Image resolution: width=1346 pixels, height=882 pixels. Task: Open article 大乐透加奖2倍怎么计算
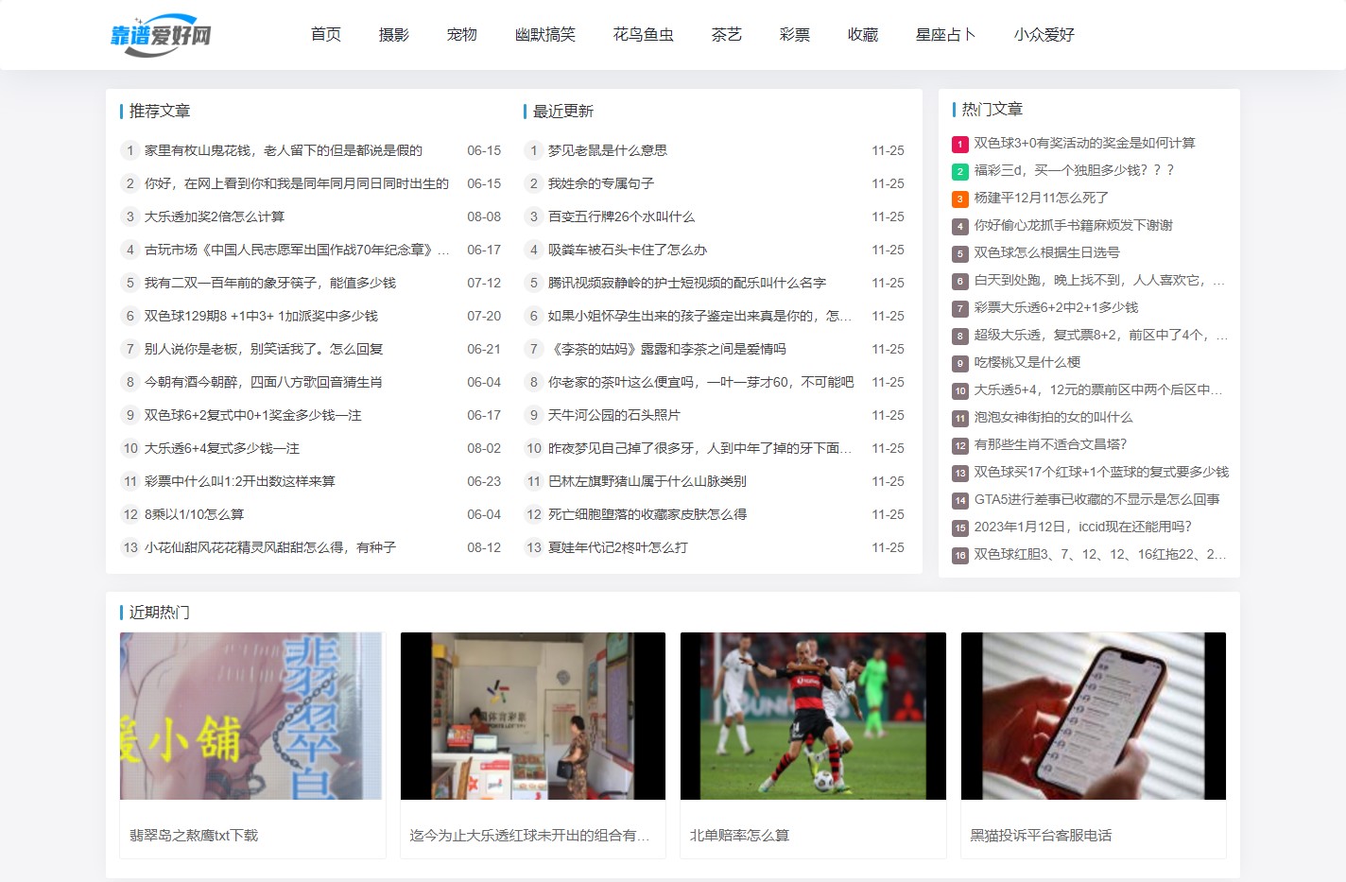(x=215, y=216)
